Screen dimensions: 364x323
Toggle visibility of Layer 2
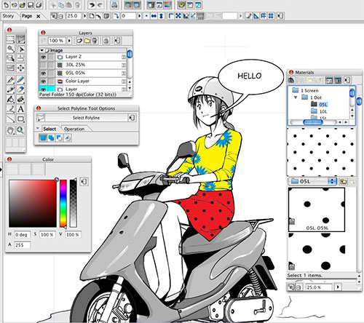[x=44, y=57]
